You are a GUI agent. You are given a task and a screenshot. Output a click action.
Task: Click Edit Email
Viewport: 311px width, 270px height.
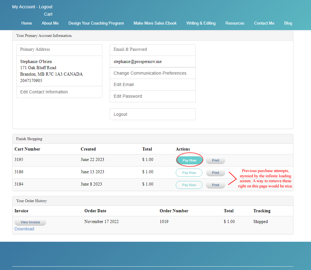[153, 84]
